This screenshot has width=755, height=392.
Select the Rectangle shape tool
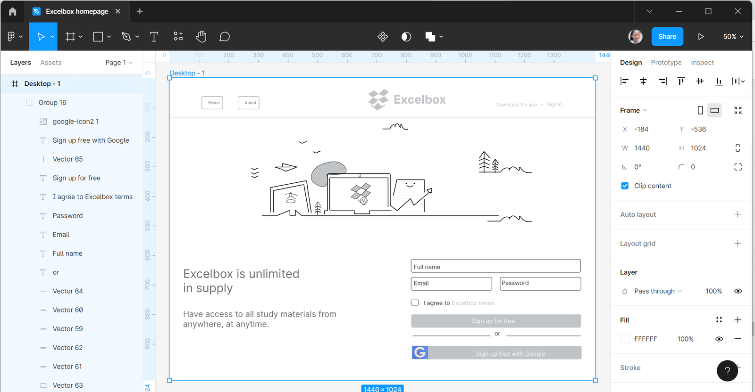98,36
